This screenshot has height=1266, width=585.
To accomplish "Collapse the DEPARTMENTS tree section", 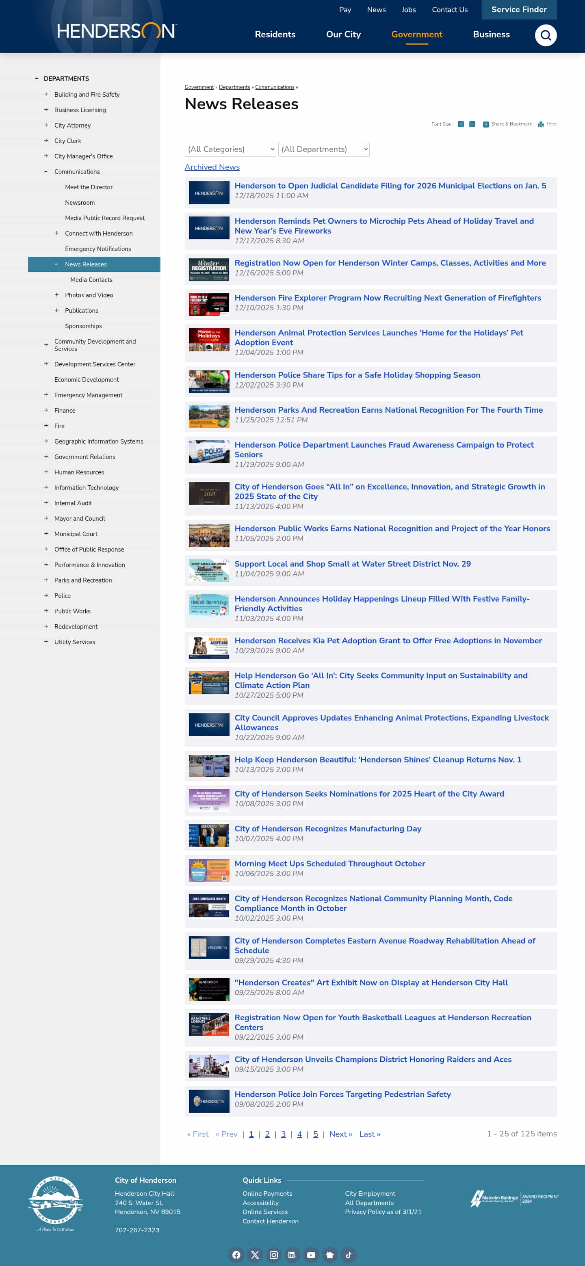I will pos(37,78).
